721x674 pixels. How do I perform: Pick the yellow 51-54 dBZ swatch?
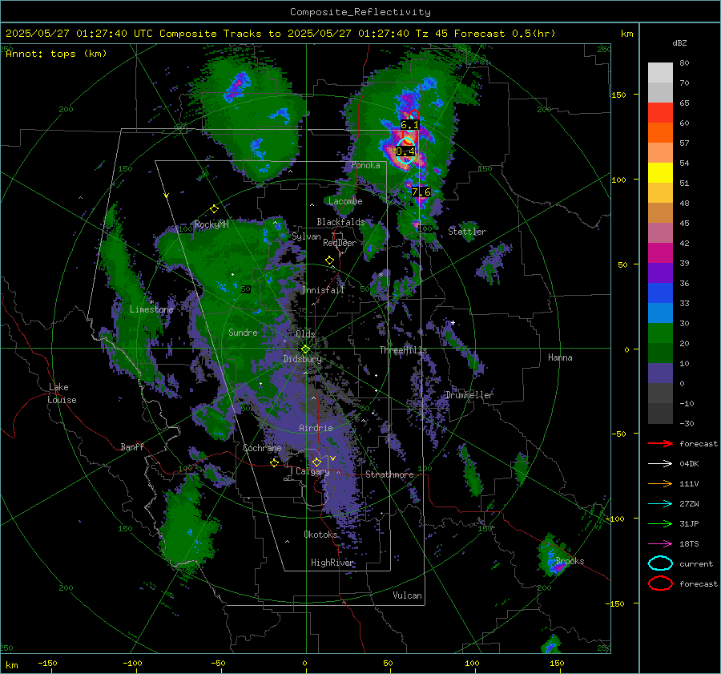pos(660,173)
